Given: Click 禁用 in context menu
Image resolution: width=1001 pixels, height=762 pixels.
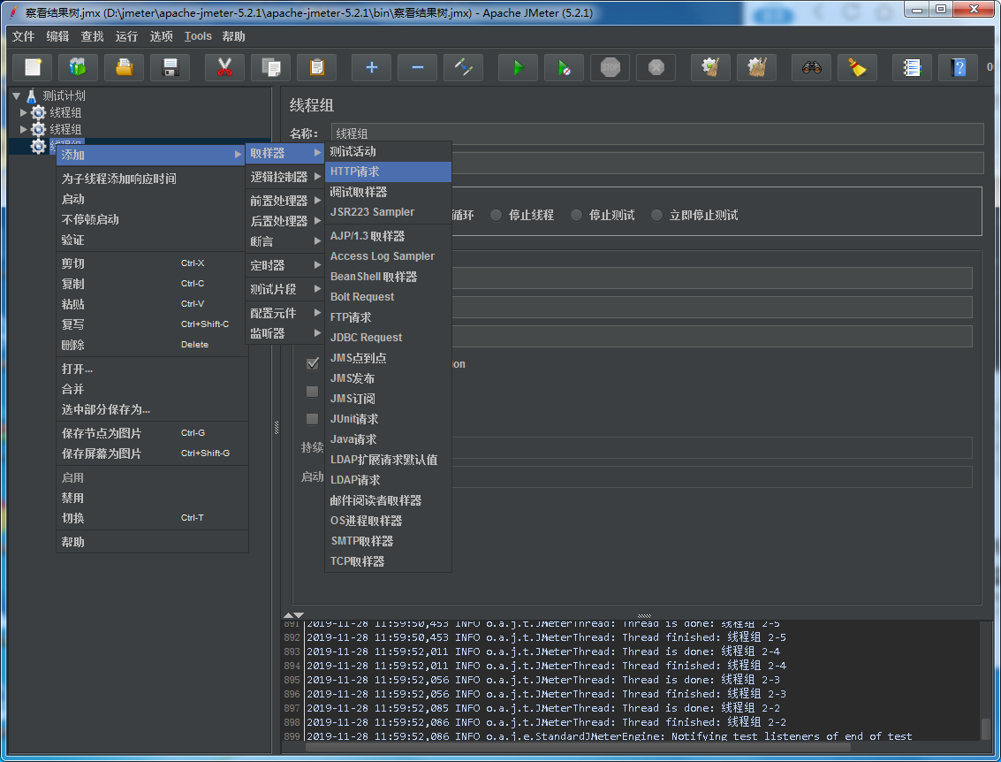Looking at the screenshot, I should click(x=152, y=499).
